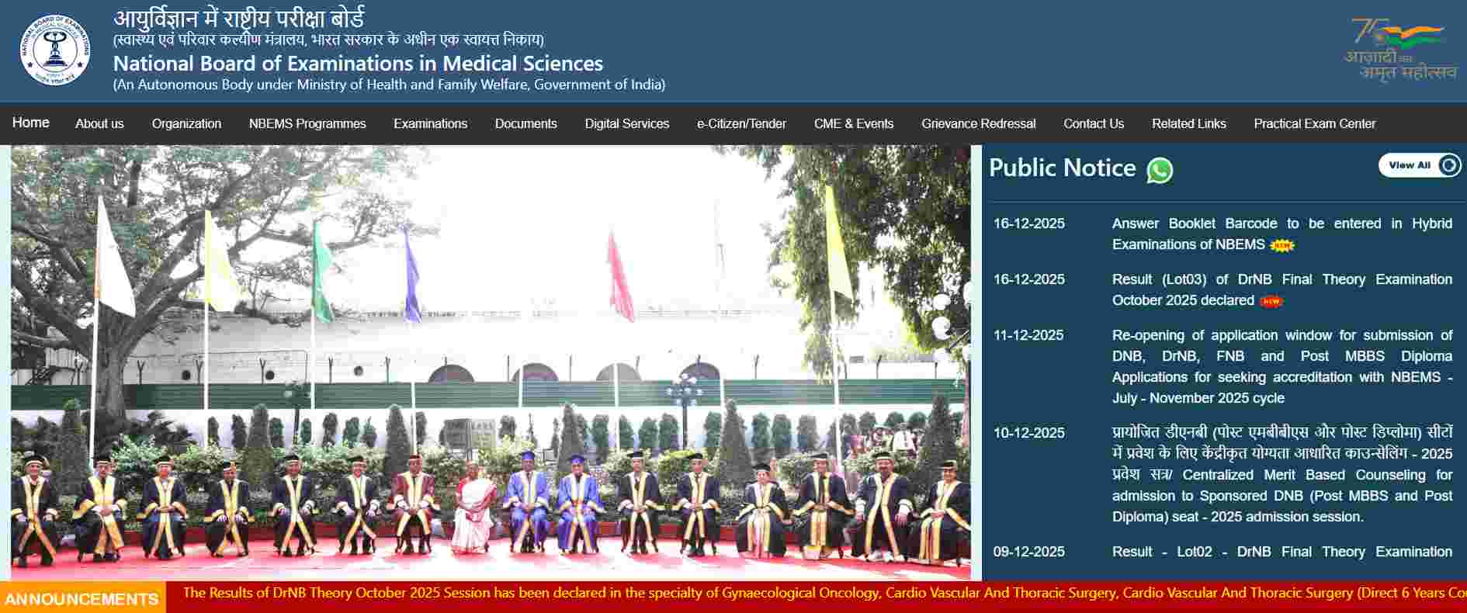The height and width of the screenshot is (613, 1467).
Task: Click the NBEMS circular logo emblem
Action: click(x=54, y=51)
